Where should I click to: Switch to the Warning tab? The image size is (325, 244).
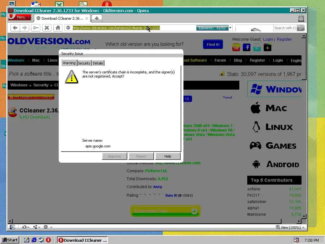coord(69,63)
